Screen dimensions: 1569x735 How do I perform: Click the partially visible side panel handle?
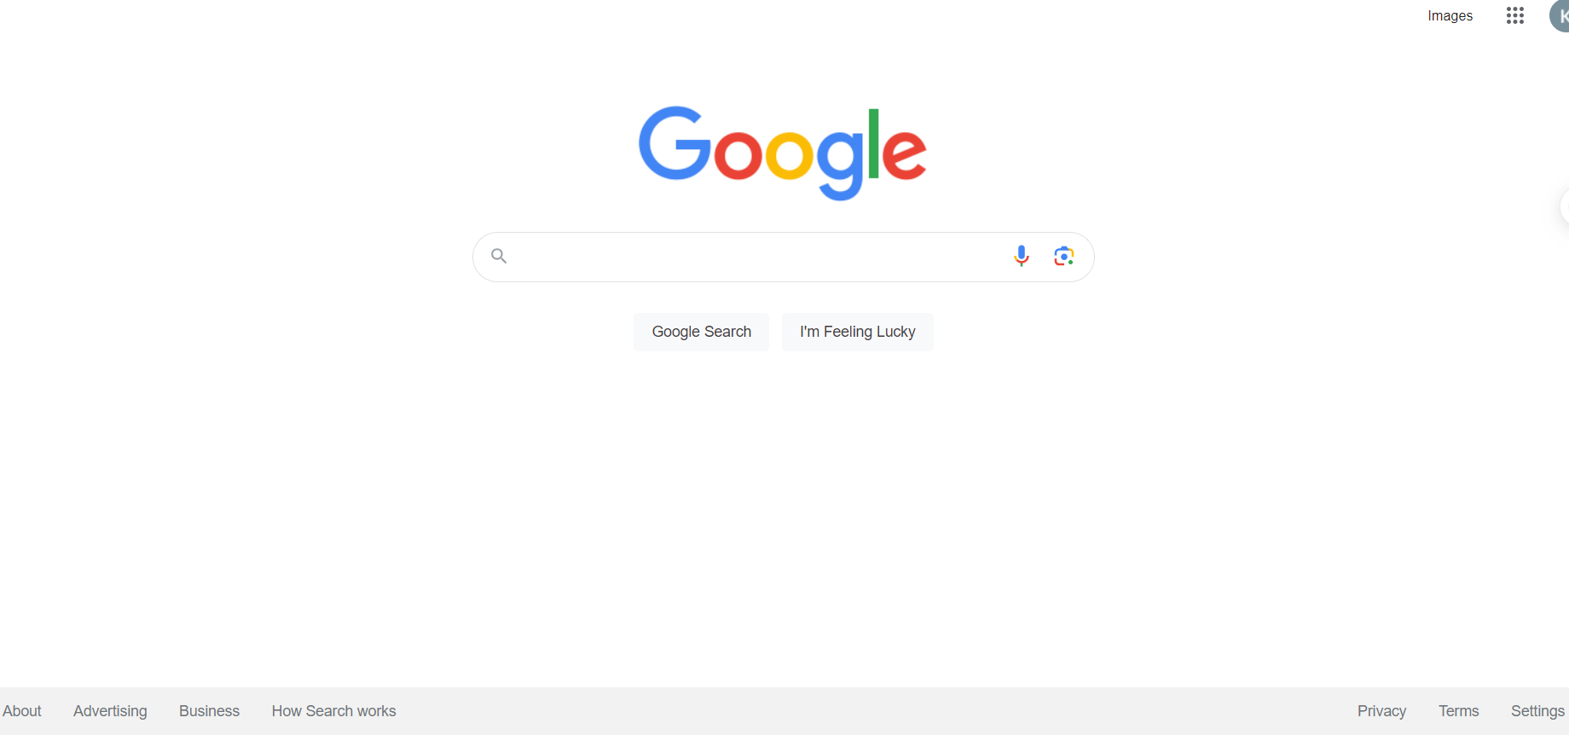coord(1565,206)
